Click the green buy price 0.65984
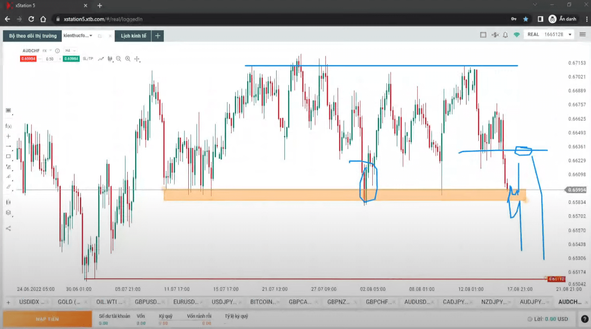Screen dimensions: 591x329 click(71, 59)
